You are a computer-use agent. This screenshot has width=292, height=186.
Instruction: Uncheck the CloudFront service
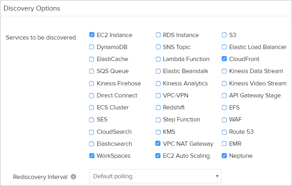(224, 59)
